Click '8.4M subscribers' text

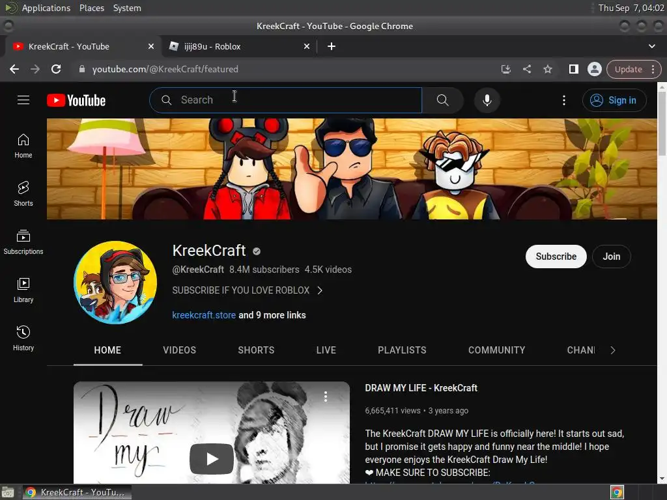point(264,270)
